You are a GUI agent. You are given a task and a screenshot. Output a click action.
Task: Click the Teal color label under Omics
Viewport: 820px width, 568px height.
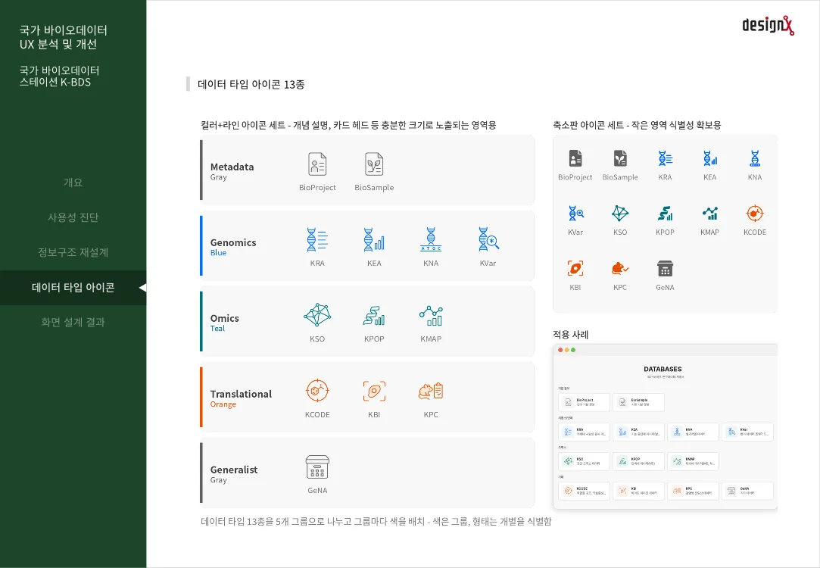(x=217, y=329)
